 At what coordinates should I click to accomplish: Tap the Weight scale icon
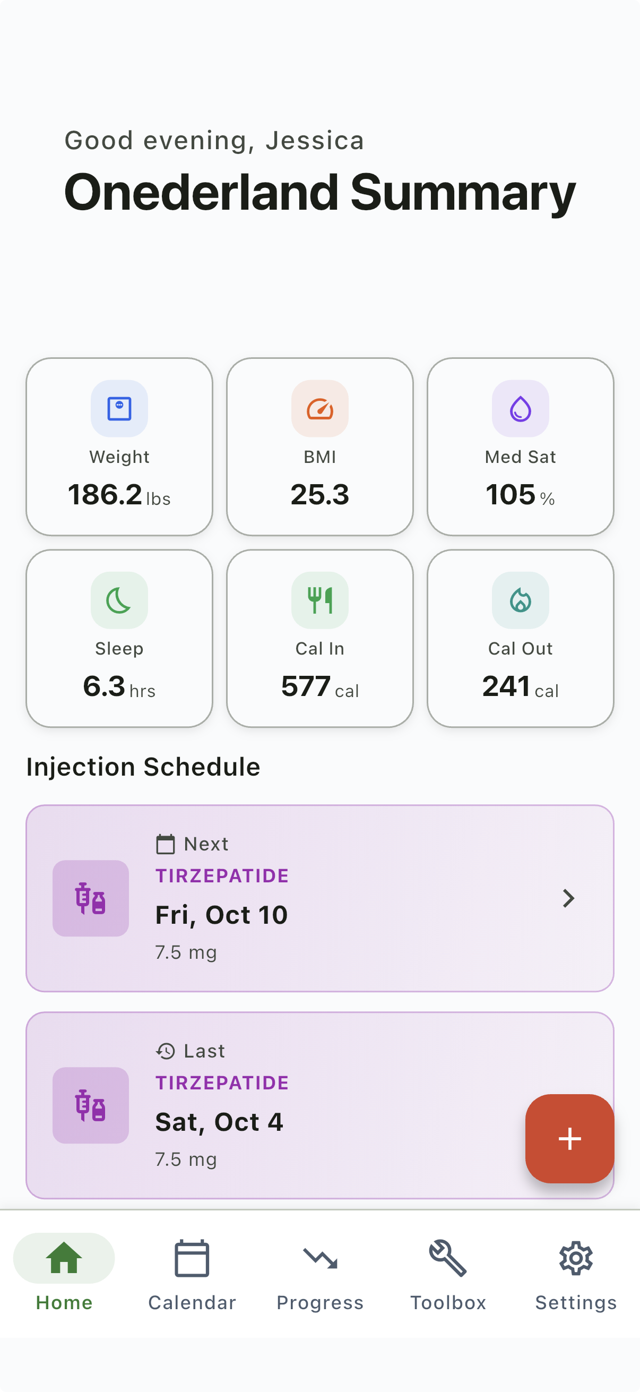click(x=119, y=409)
